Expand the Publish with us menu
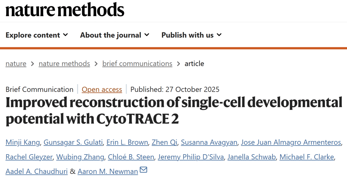 click(191, 35)
